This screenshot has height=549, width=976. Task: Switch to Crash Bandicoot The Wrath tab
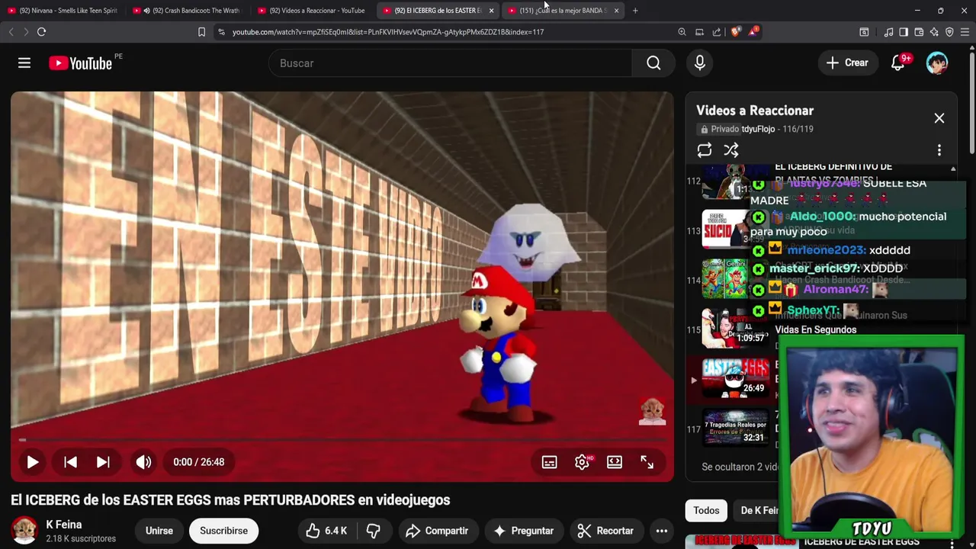coord(188,11)
